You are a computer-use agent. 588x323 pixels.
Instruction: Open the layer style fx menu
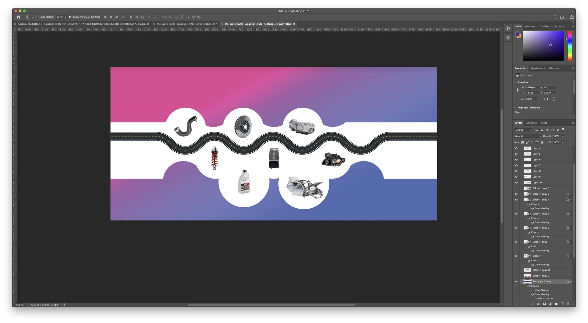[538, 304]
